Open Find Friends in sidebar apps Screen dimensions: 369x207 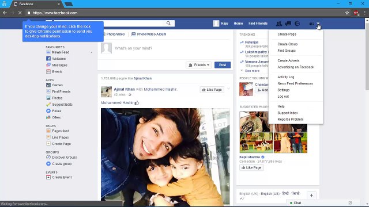click(61, 91)
